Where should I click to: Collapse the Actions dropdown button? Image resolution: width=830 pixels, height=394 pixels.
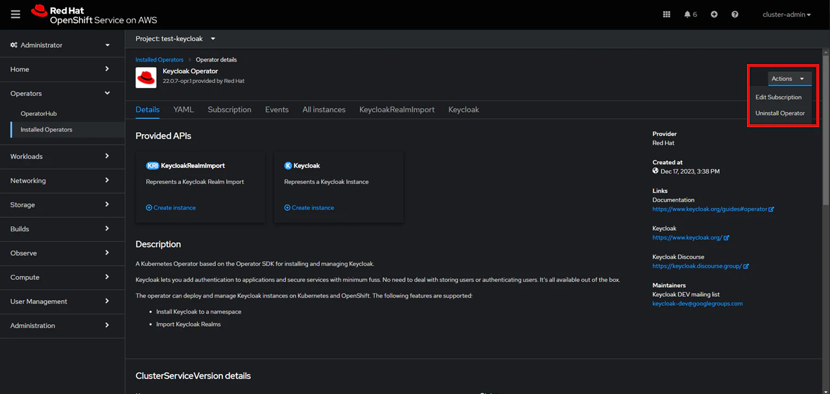(x=790, y=78)
